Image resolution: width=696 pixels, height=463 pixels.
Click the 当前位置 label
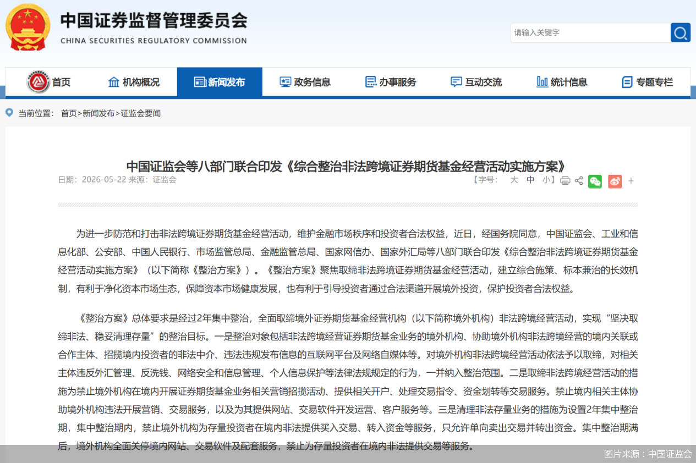(x=36, y=113)
